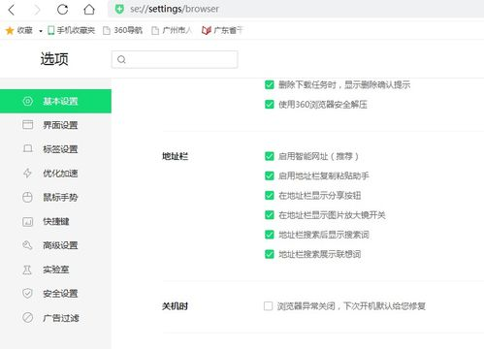The image size is (484, 349).
Task: Open 优化加速 section
Action: click(55, 174)
